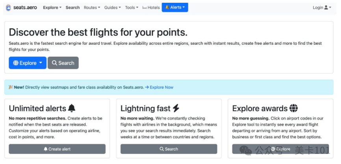
Task: Click the Create alert button
Action: point(57,149)
